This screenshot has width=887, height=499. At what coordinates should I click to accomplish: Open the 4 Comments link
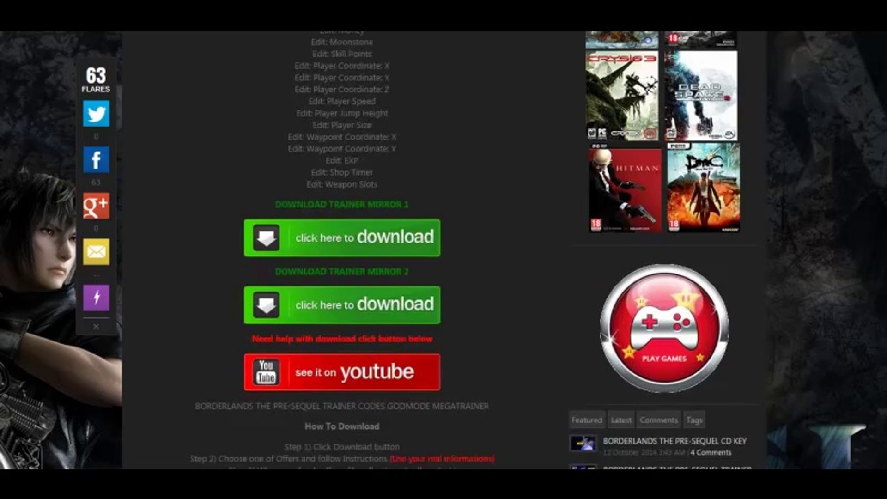(x=711, y=452)
